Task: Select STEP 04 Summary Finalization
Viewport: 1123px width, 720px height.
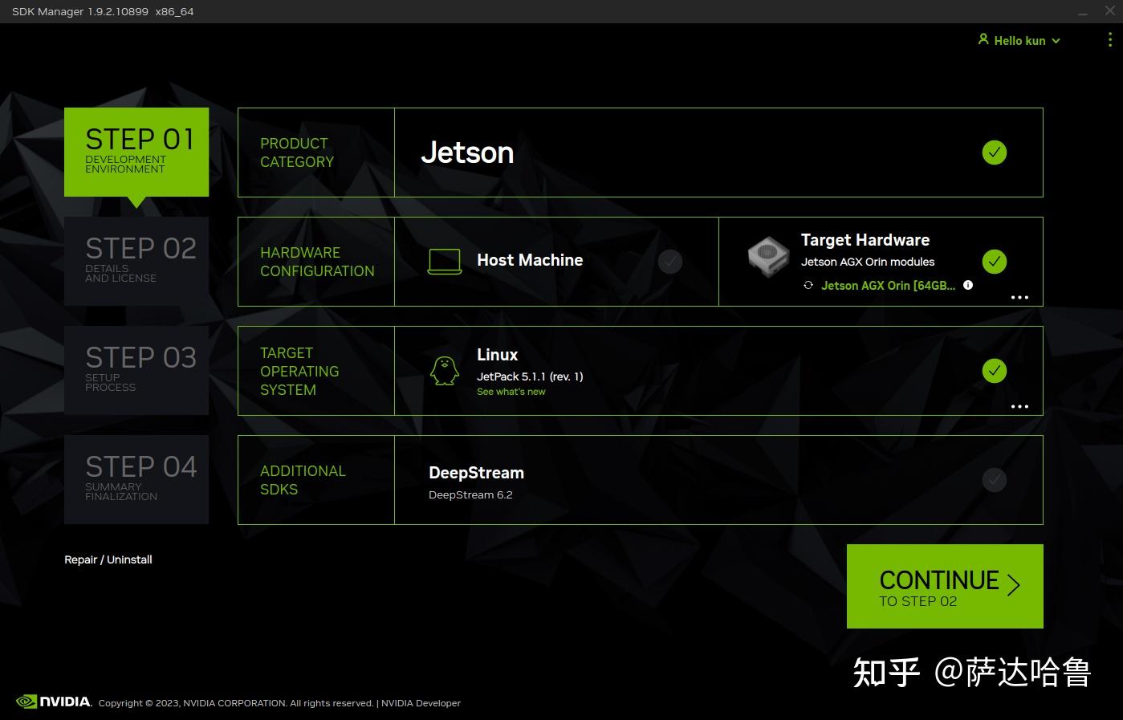Action: [x=136, y=478]
